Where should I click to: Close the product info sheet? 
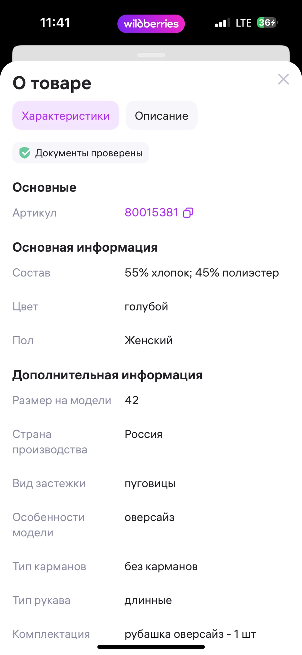283,79
